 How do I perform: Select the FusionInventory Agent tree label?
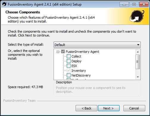(82, 52)
